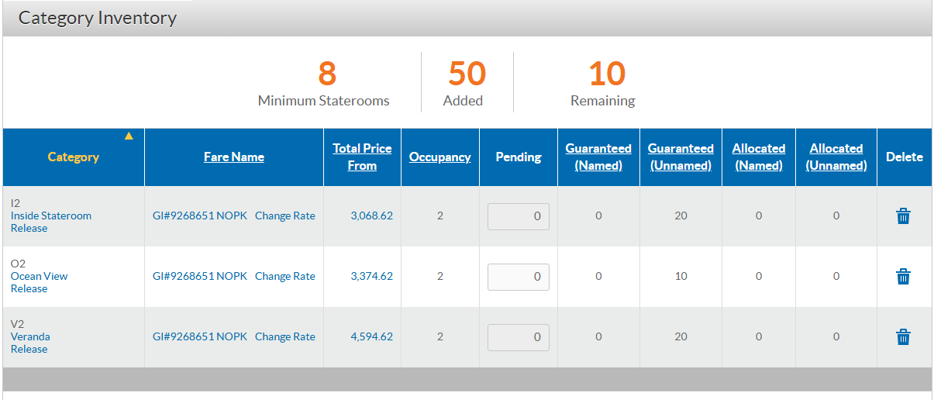Open GI#9268651 NOPK fare in O2 row
Viewport: 934px width, 400px height.
tap(200, 276)
